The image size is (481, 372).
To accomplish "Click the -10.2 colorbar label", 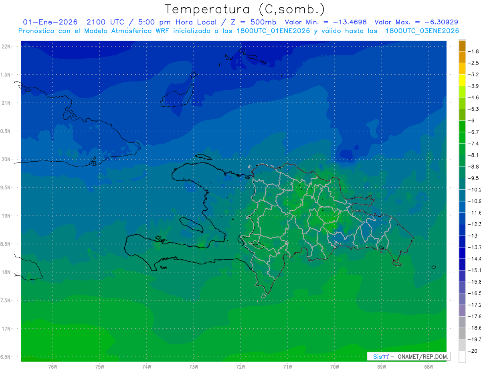I will click(474, 190).
